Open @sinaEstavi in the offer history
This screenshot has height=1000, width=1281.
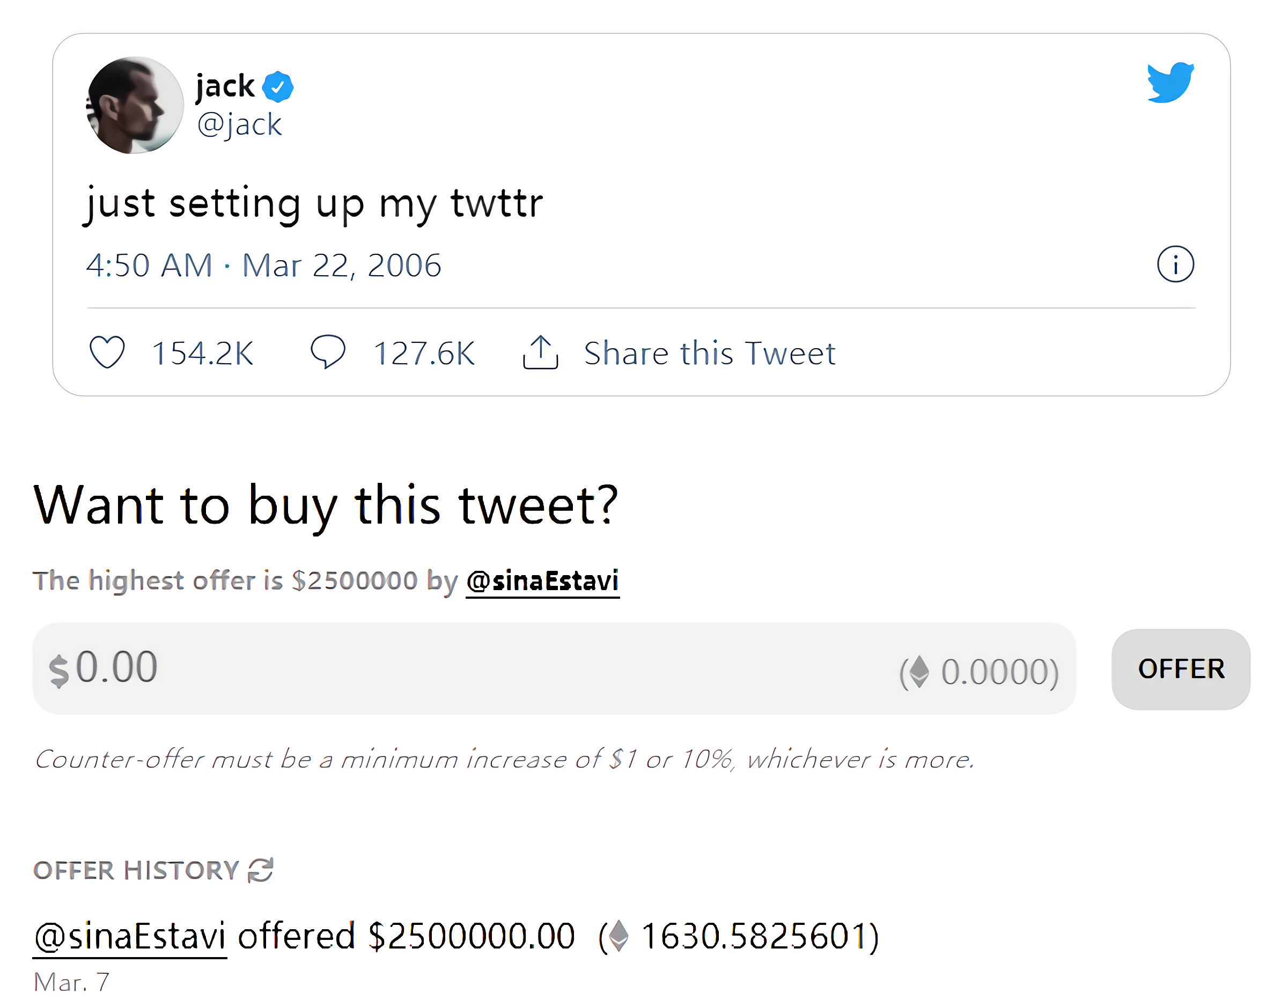pyautogui.click(x=130, y=936)
